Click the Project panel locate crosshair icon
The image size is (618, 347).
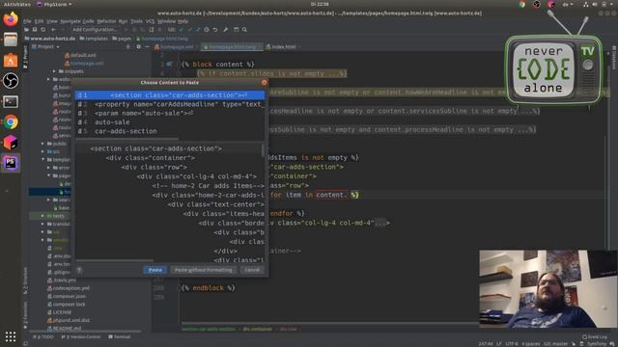pos(127,47)
